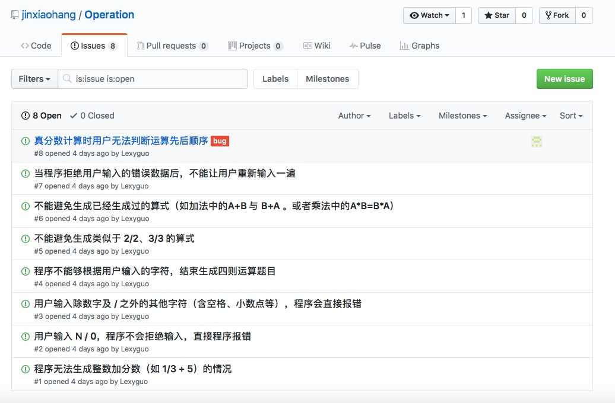Show the 0 Closed issues
This screenshot has height=403, width=615.
[92, 116]
